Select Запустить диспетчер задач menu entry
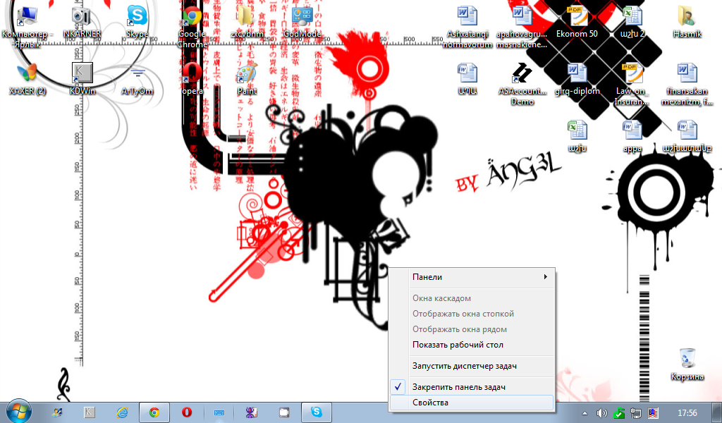722x423 pixels. pyautogui.click(x=472, y=366)
